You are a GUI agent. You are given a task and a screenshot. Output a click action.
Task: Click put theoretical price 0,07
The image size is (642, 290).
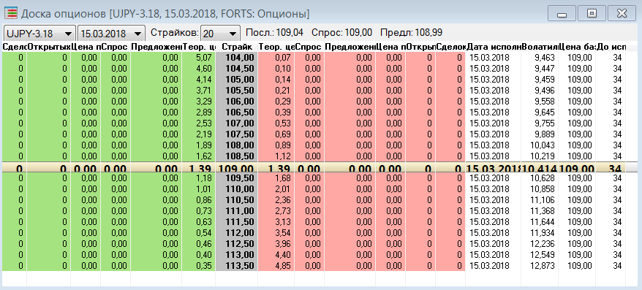coord(276,58)
